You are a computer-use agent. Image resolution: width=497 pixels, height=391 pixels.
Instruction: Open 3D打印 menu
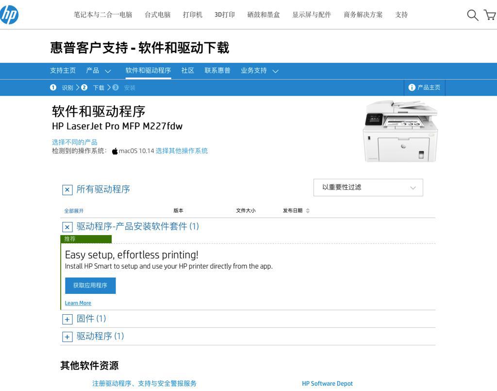(225, 15)
